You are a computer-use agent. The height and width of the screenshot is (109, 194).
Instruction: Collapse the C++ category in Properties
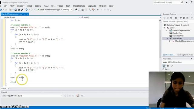(163, 69)
